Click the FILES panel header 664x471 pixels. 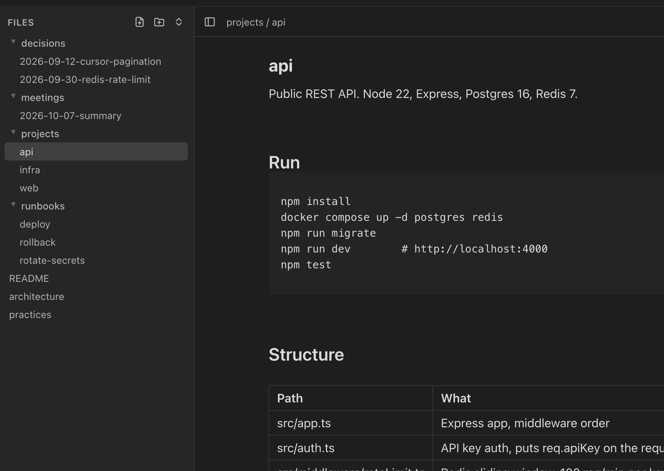click(x=21, y=23)
